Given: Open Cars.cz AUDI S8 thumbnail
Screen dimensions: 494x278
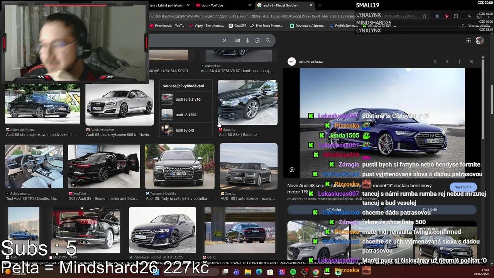Looking at the screenshot, I should (x=249, y=166).
